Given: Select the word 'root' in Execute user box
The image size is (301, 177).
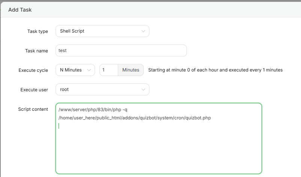Looking at the screenshot, I should click(64, 89).
